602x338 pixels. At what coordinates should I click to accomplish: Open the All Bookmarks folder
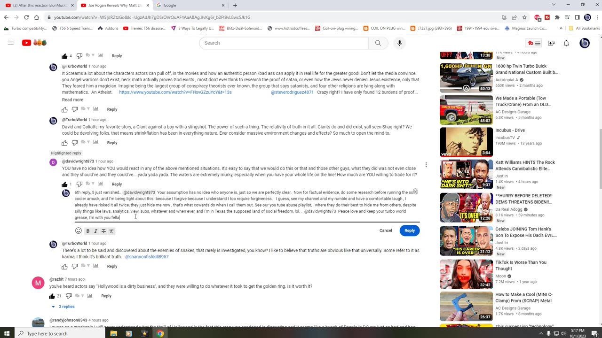tap(584, 28)
